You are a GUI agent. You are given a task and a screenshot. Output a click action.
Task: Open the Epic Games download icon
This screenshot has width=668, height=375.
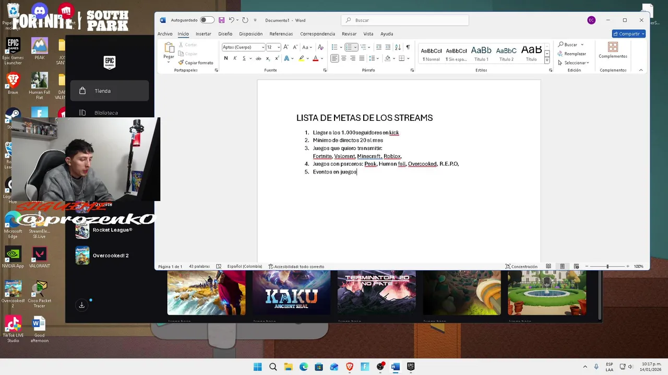point(81,305)
